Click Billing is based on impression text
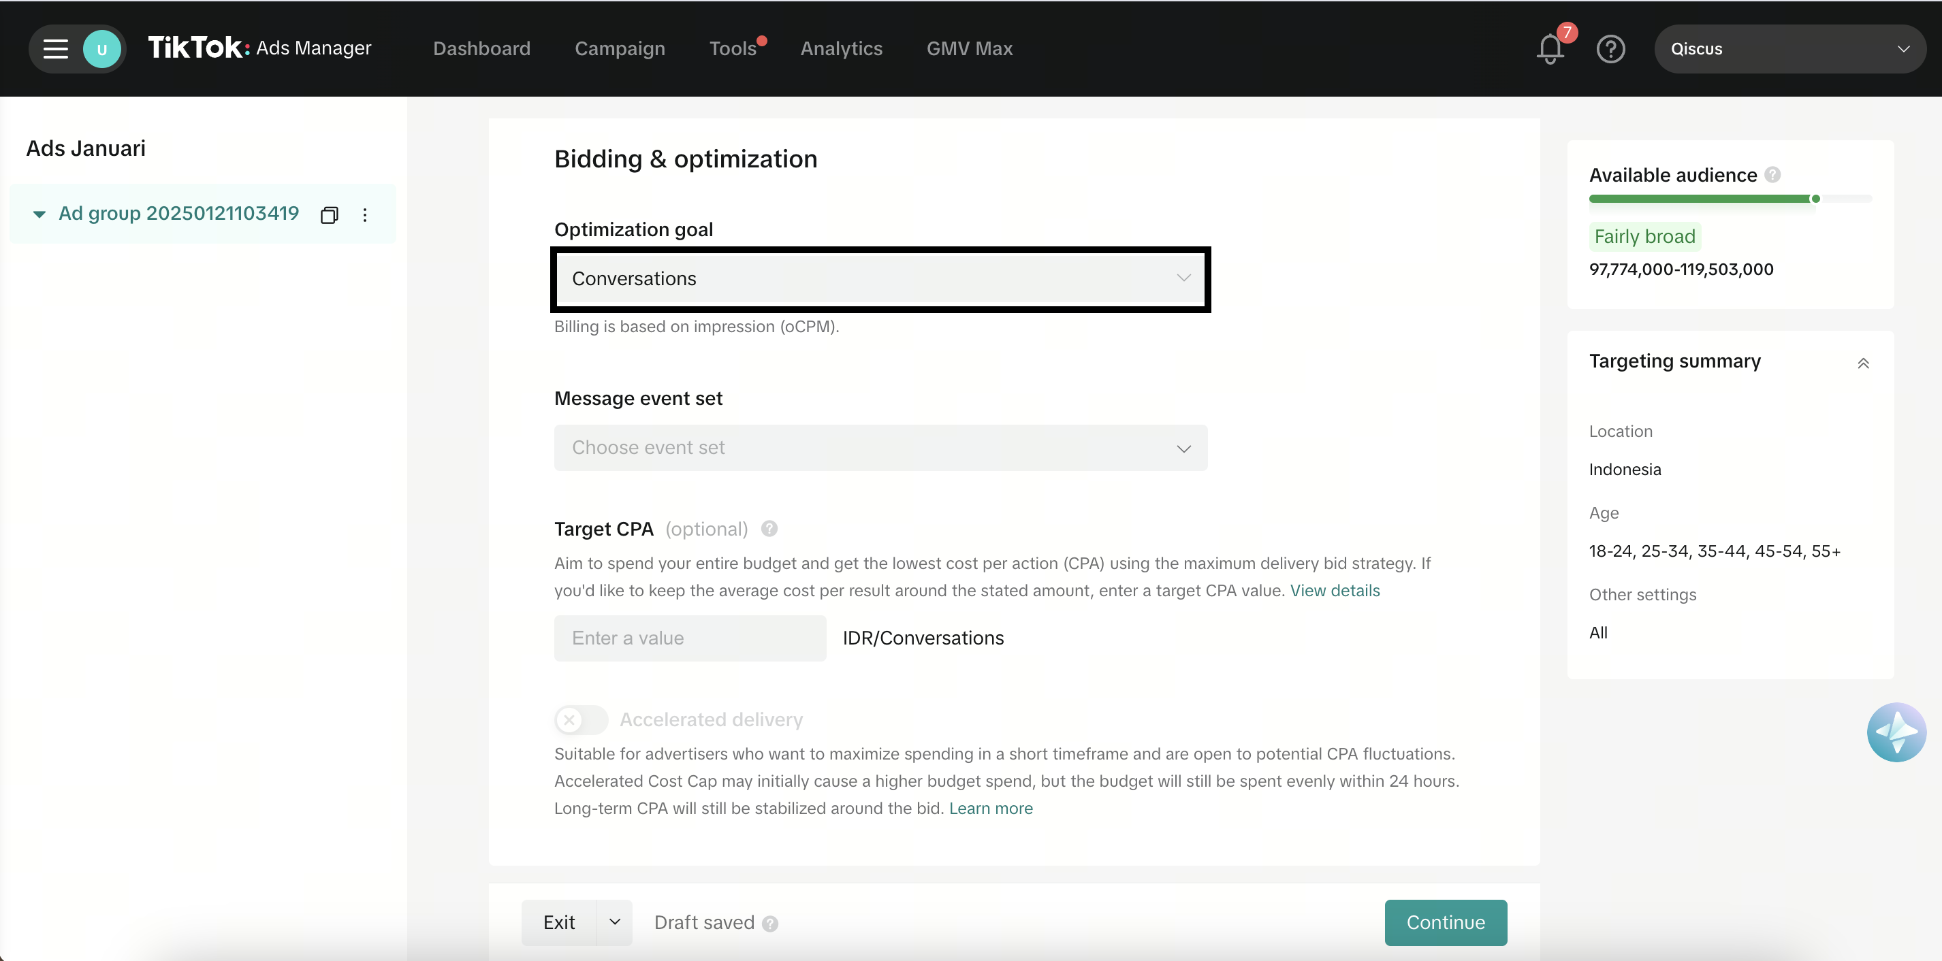The width and height of the screenshot is (1942, 961). [697, 327]
